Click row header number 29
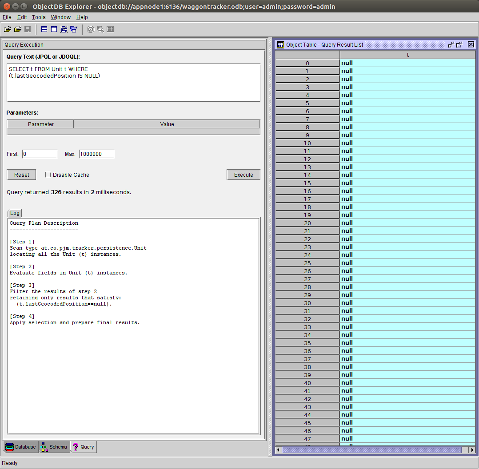479x469 pixels. 307,295
